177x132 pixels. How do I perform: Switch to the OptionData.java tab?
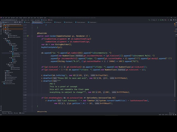pyautogui.click(x=68, y=22)
